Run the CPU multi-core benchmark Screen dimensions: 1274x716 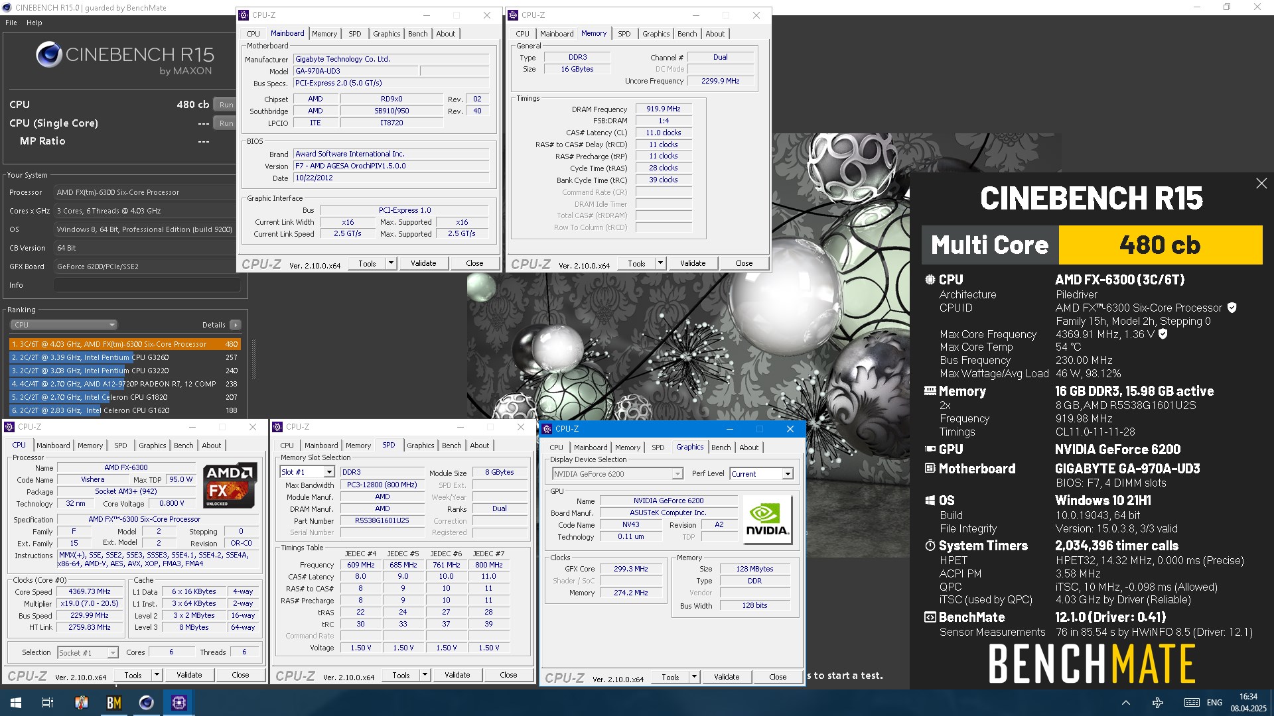click(226, 105)
